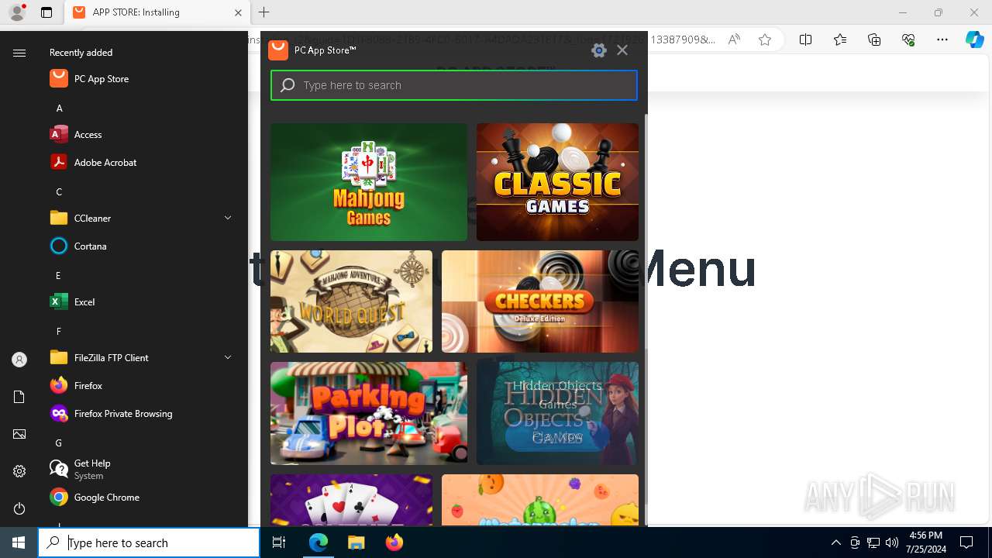Viewport: 992px width, 558px height.
Task: Show hidden system tray icons
Action: click(x=835, y=542)
